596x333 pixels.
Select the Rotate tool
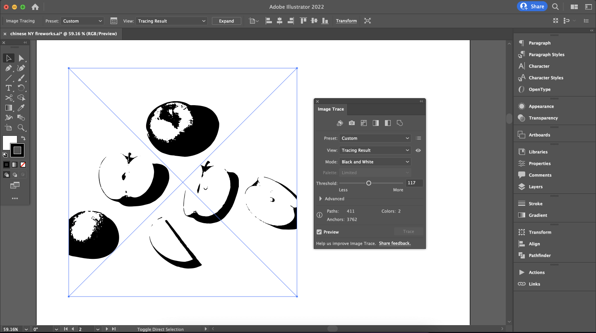[x=22, y=88]
